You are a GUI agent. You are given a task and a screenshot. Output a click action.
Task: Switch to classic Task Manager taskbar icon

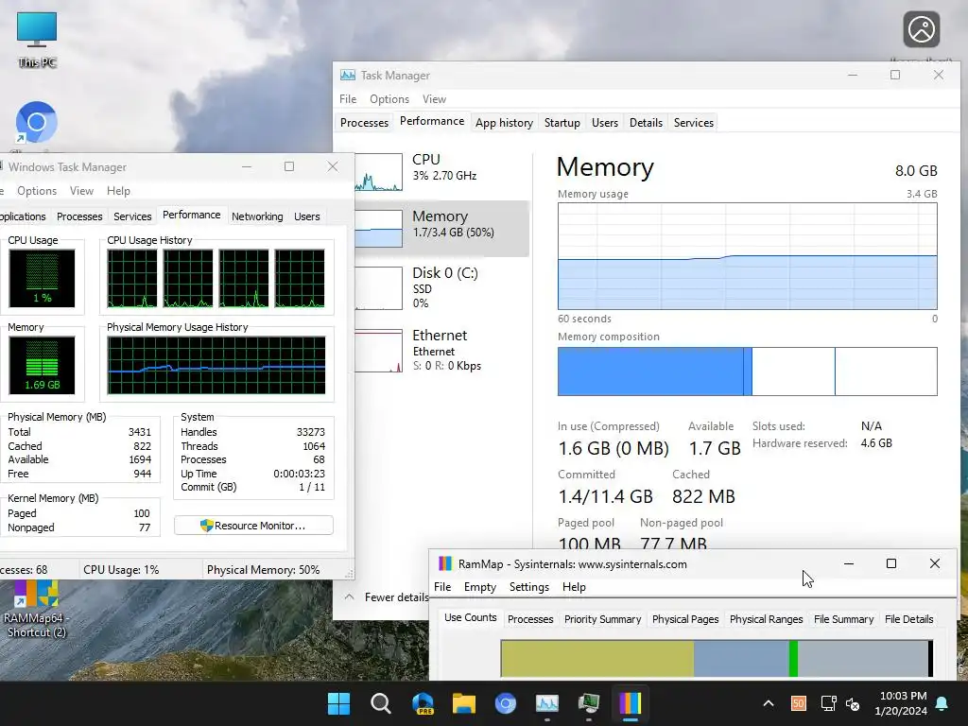[588, 703]
